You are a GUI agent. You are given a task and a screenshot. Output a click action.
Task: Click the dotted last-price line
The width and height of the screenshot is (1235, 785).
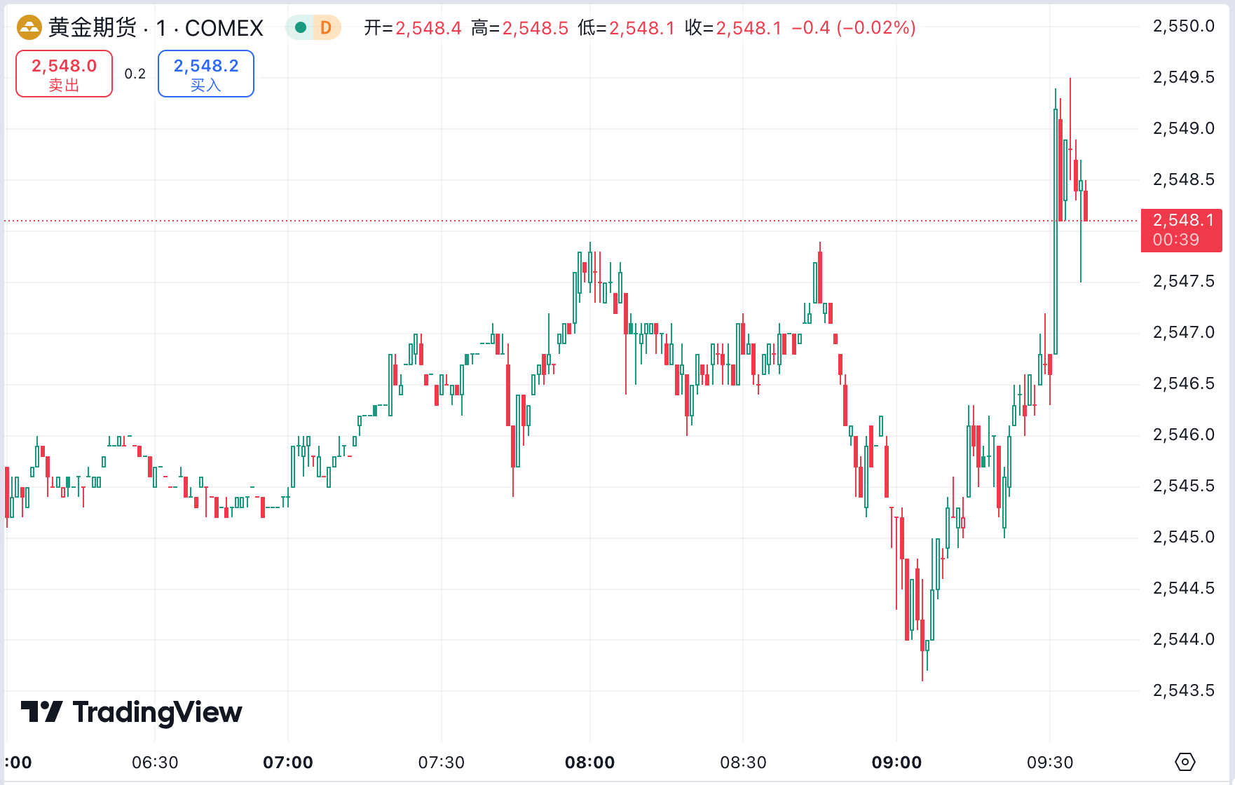tap(561, 220)
